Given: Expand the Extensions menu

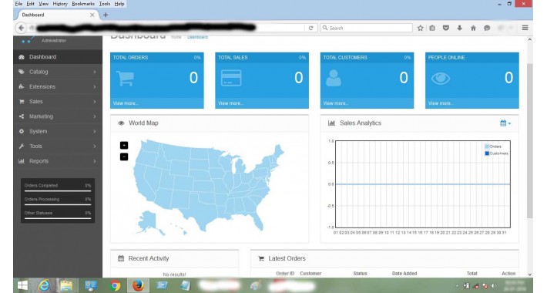Looking at the screenshot, I should click(58, 86).
